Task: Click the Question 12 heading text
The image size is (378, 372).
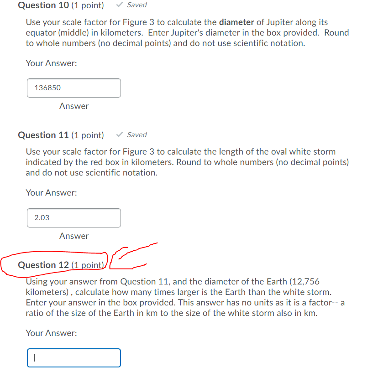Action: (x=43, y=265)
